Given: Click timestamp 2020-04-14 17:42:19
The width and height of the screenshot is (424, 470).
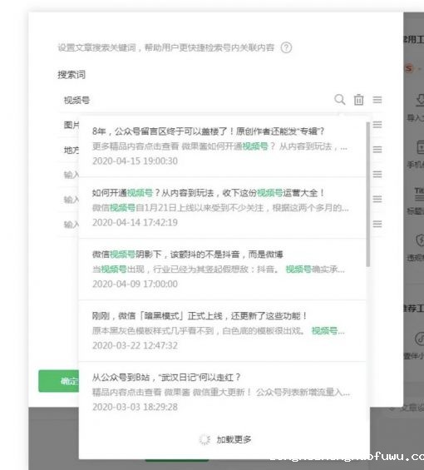Looking at the screenshot, I should point(135,222).
